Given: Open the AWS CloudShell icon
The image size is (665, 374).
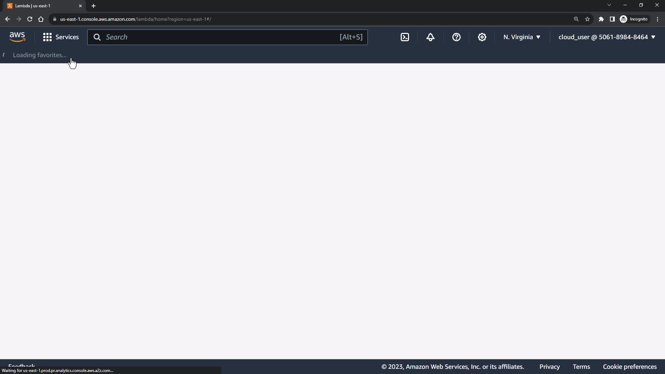Looking at the screenshot, I should point(405,37).
